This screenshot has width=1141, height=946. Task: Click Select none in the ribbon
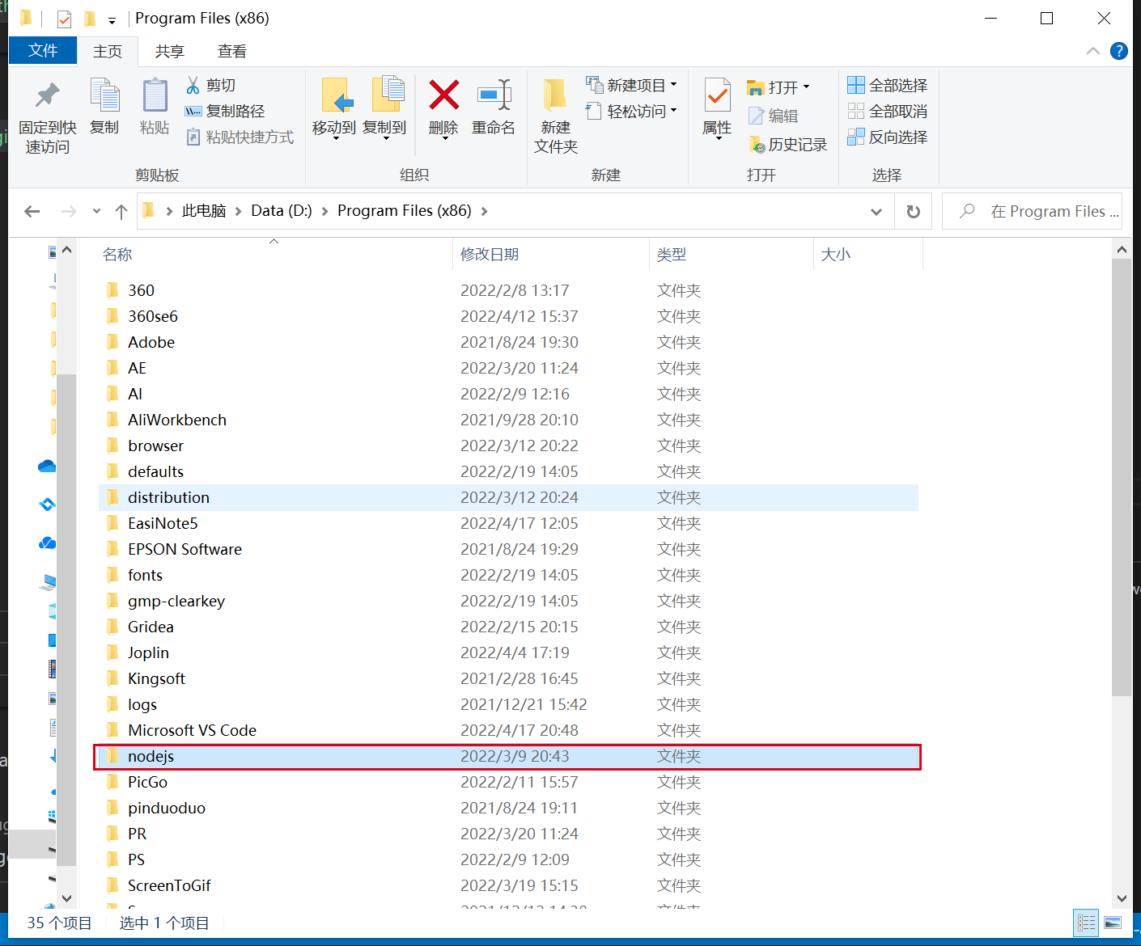click(x=888, y=111)
